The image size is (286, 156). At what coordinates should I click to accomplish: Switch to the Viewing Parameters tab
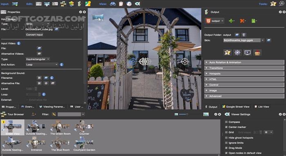[52, 107]
